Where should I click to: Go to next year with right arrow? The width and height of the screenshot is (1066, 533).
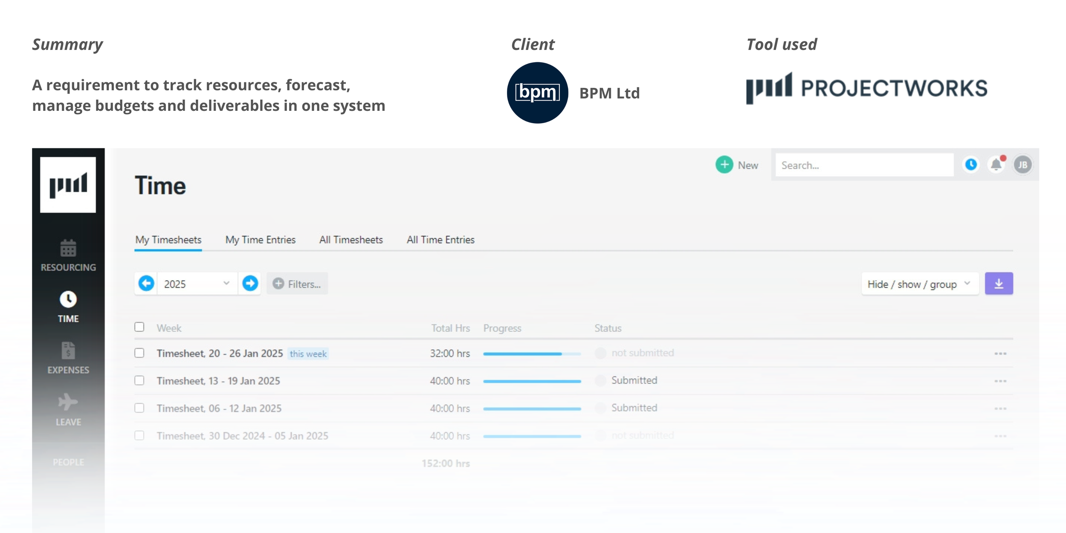click(250, 284)
